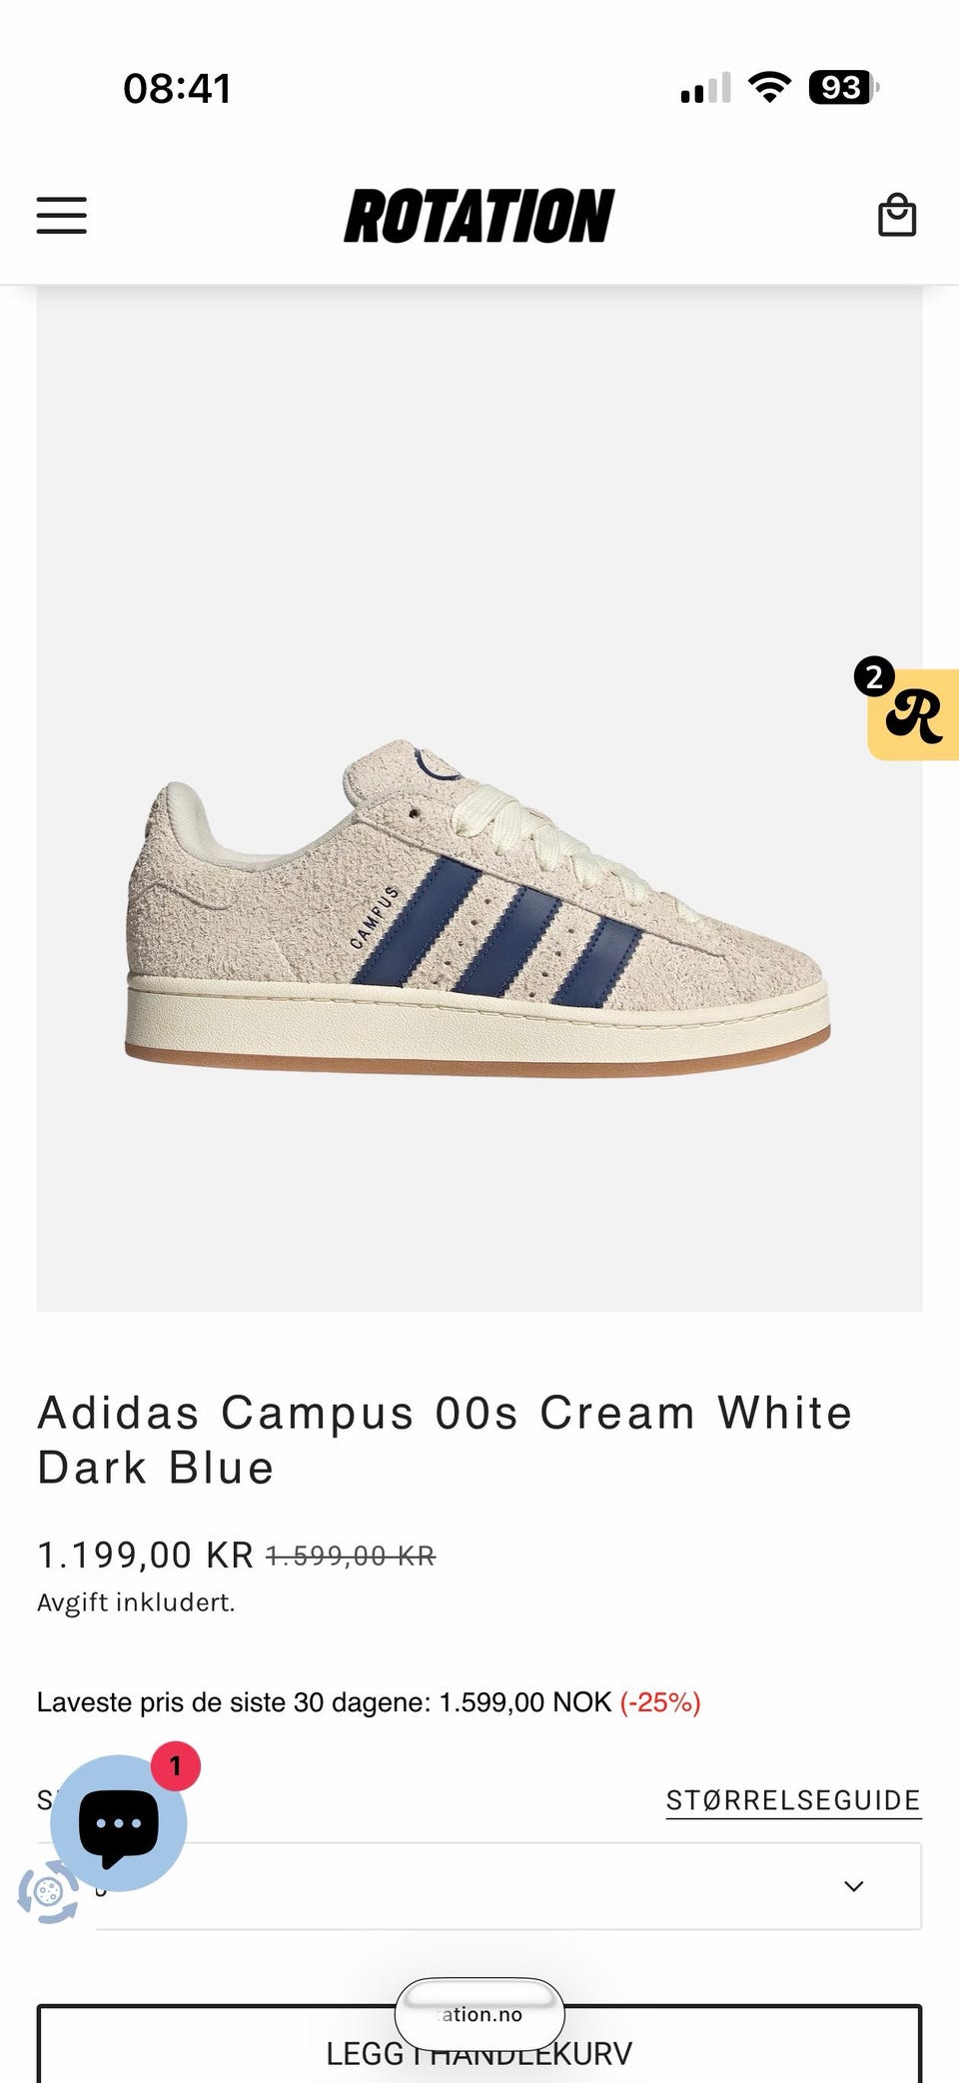Screen dimensions: 959x2083
Task: Tap the red chat notification badge
Action: coord(176,1766)
